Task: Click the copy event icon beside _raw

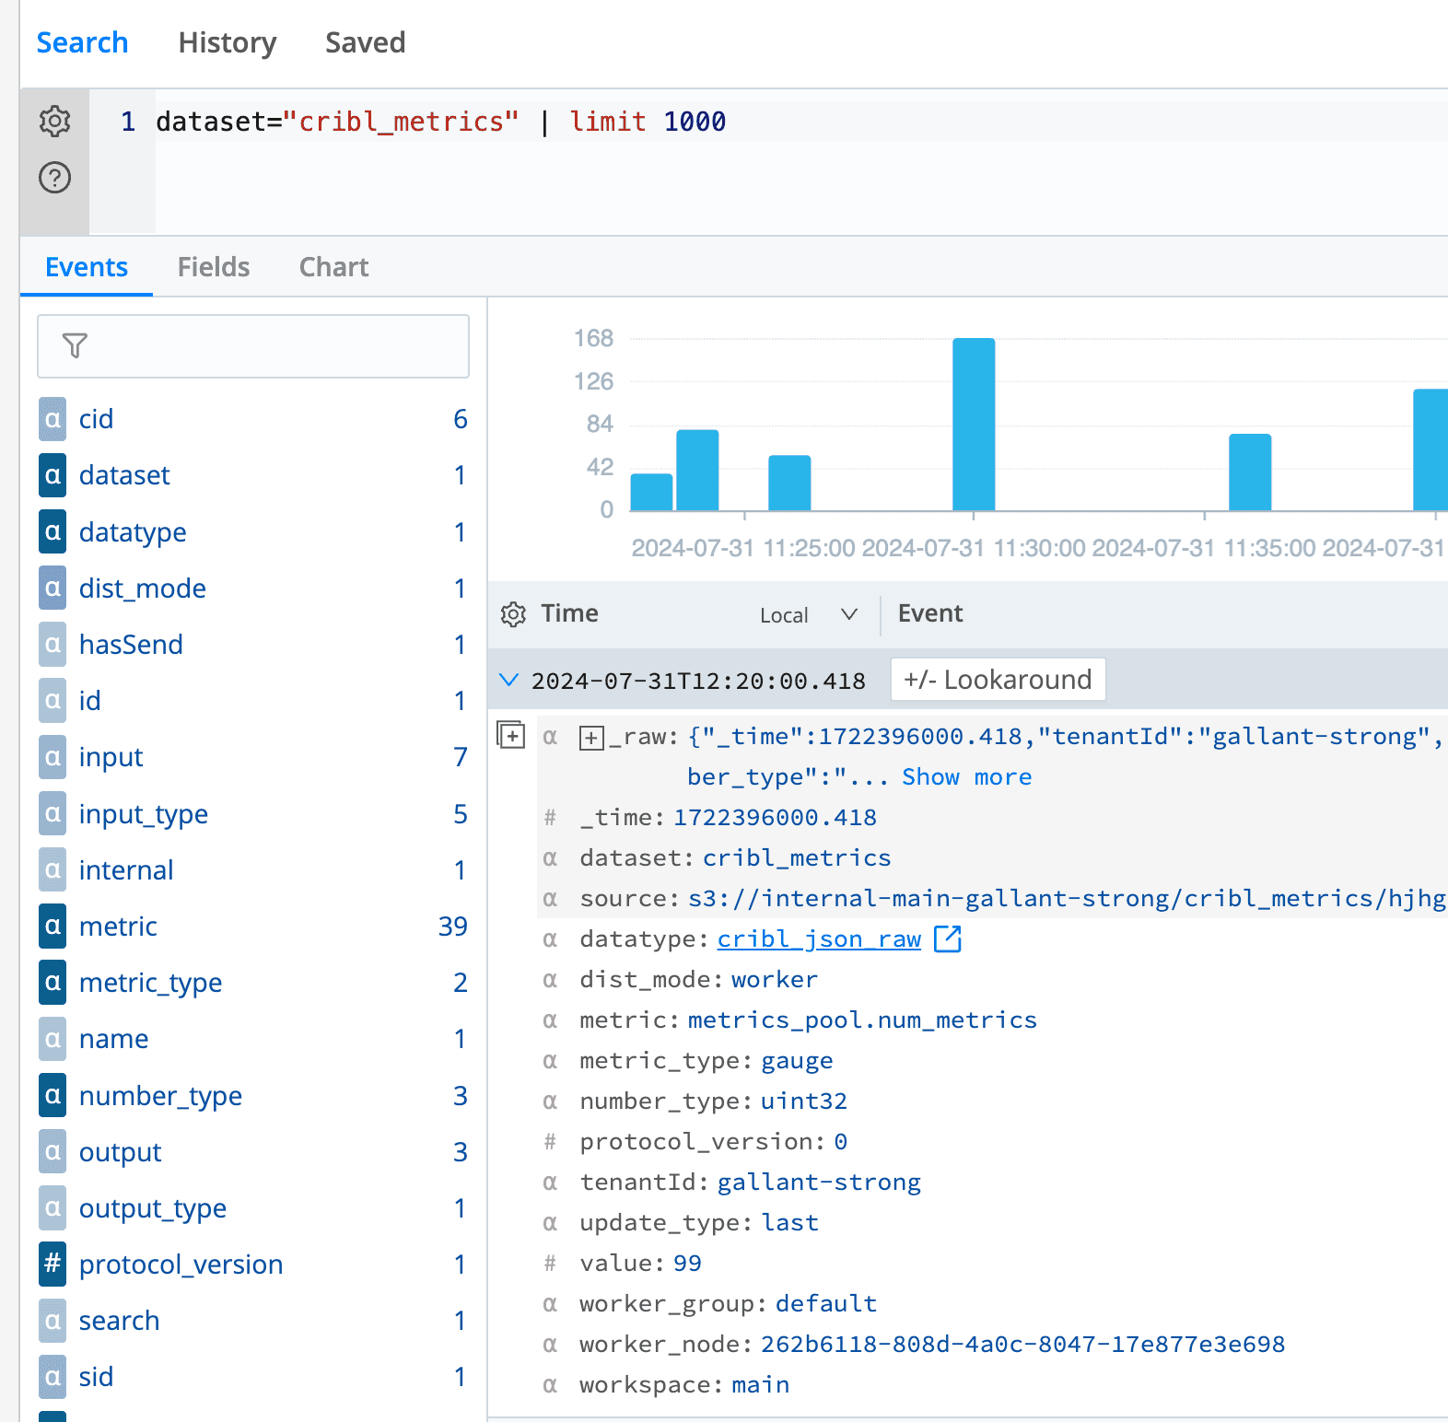Action: click(x=510, y=735)
